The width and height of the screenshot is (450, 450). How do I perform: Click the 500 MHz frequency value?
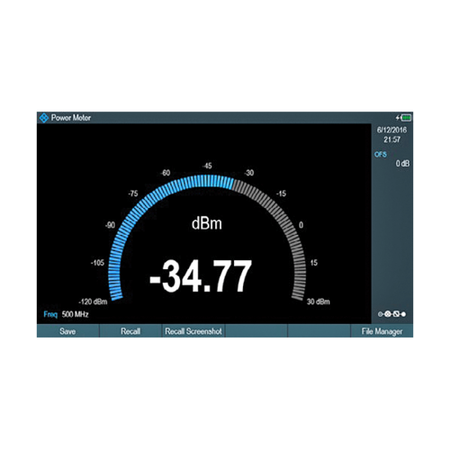75,314
